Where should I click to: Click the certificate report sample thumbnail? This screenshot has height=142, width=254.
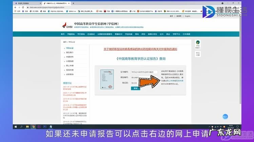tap(107, 79)
